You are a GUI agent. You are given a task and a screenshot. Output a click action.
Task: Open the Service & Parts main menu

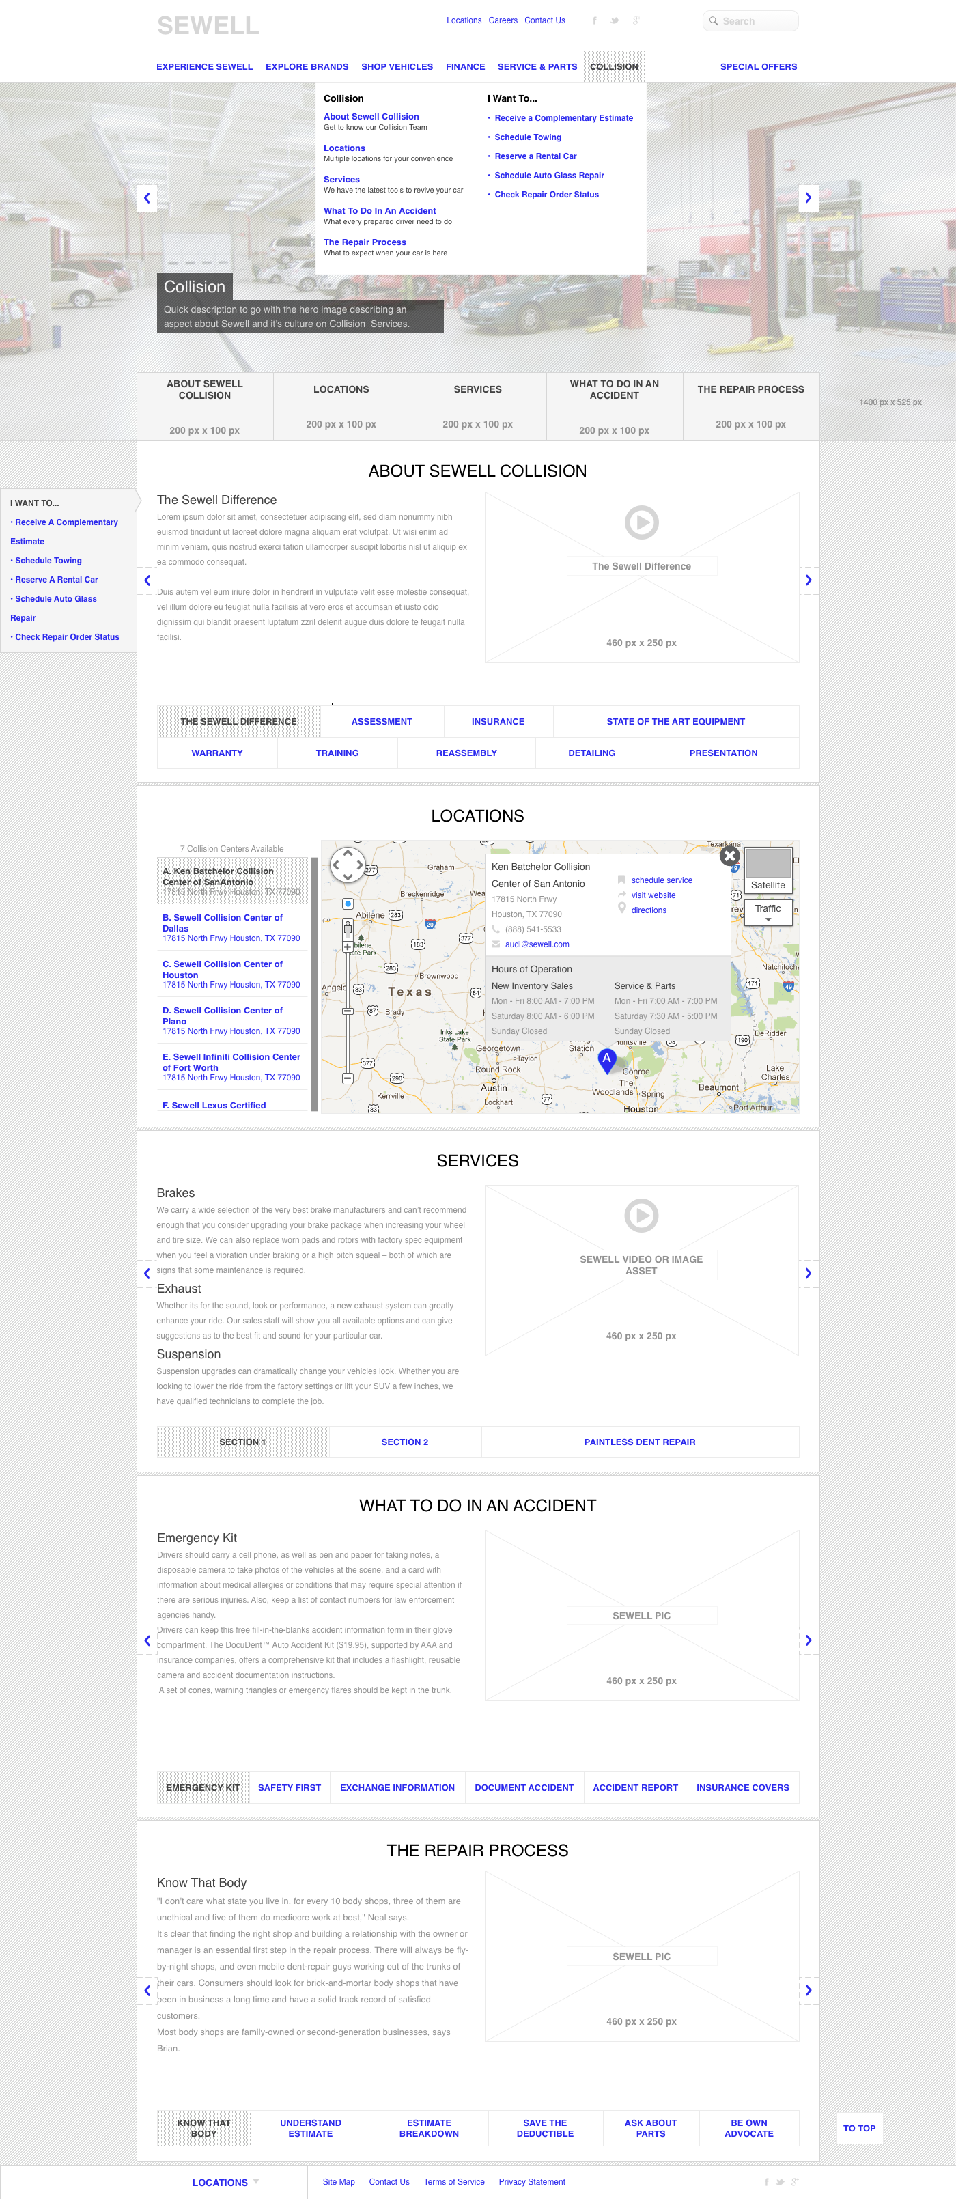click(x=538, y=67)
